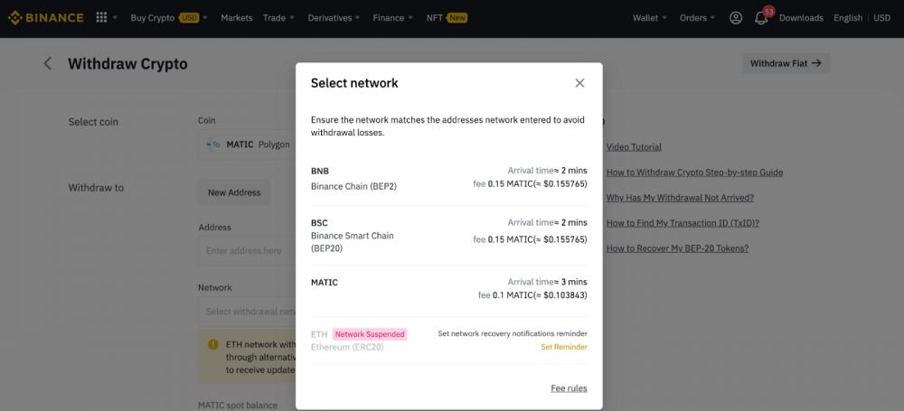Open the apps grid menu icon
Viewport: 904px width, 411px height.
101,18
